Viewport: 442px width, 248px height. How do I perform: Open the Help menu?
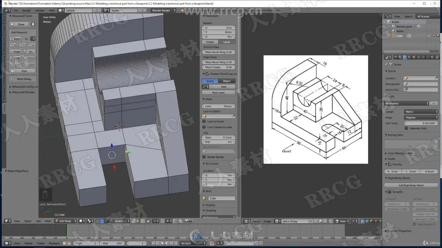click(x=51, y=10)
